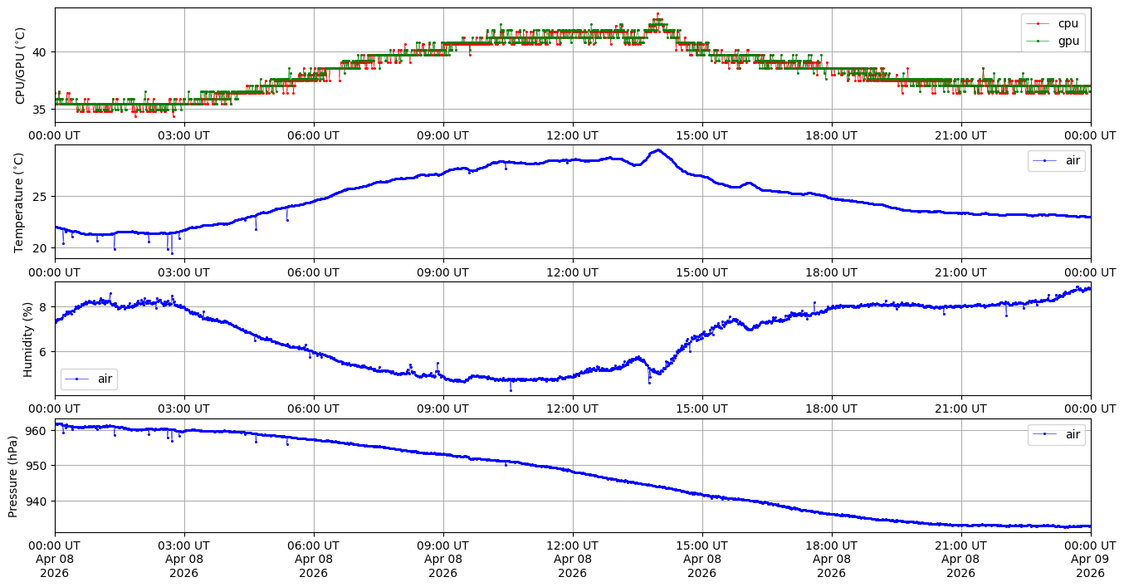Click the 25 tick on Temperature axis
Screen dimensions: 1124x587
point(41,197)
